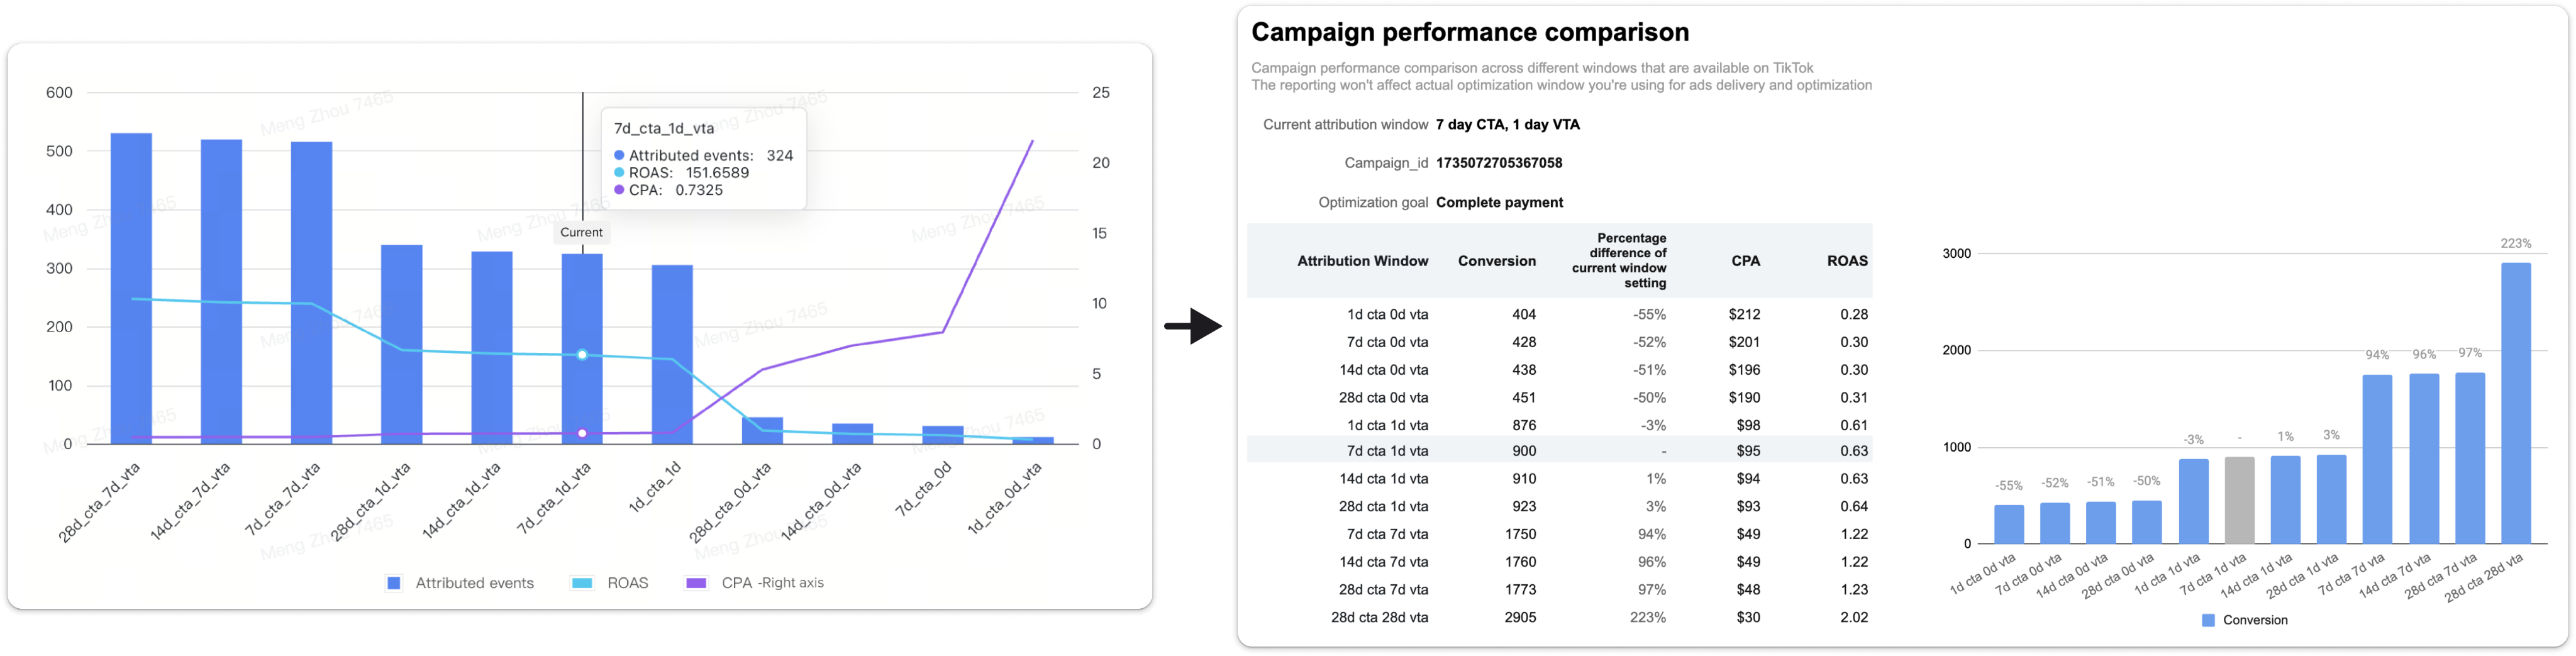
Task: Select the 7d cta 1d vta table row
Action: pos(1559,451)
